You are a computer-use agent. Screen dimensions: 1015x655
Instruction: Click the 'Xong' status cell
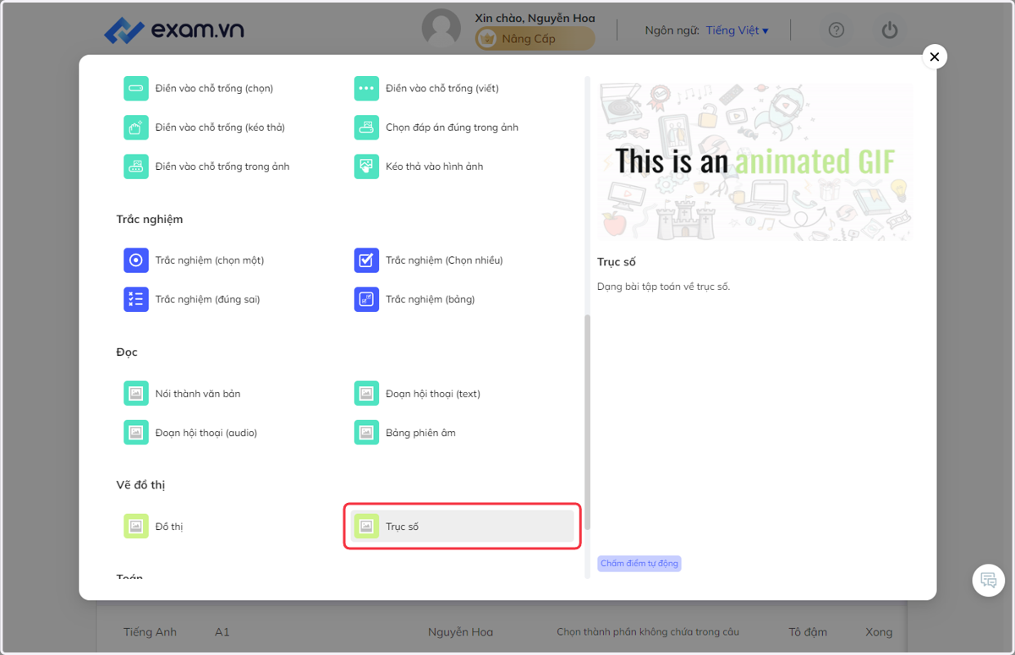point(879,632)
